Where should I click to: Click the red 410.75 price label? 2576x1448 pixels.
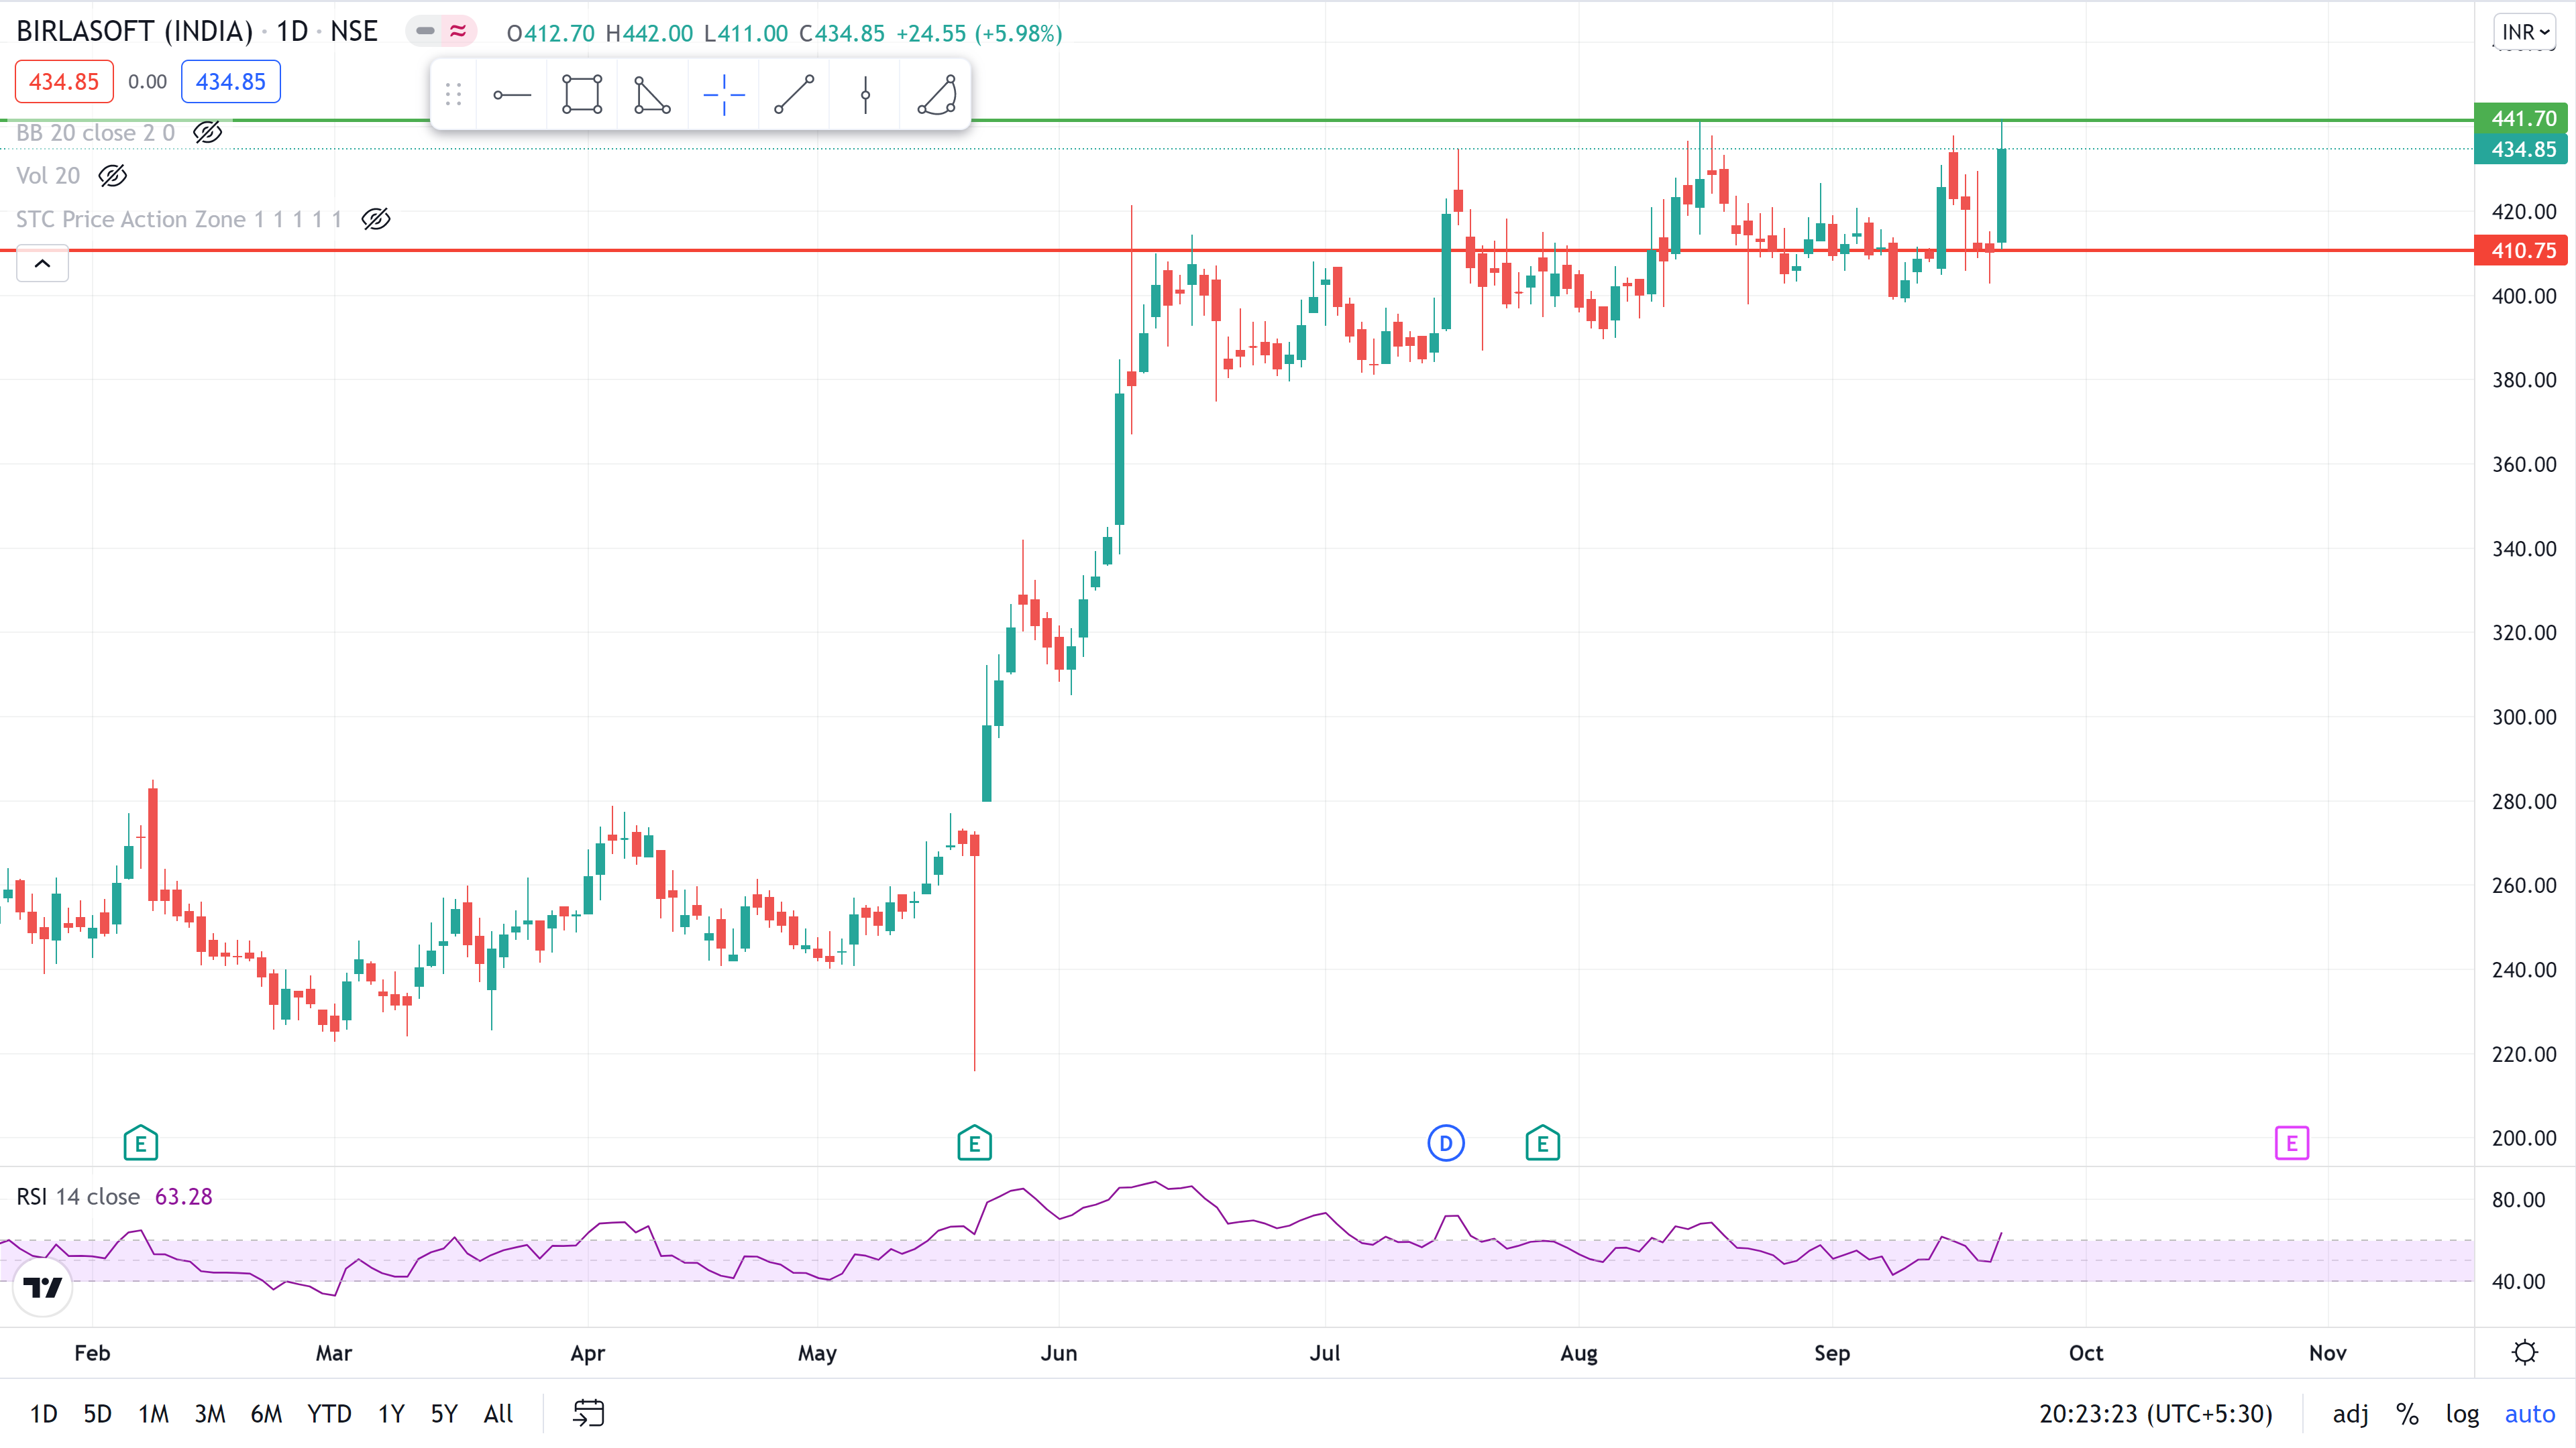[x=2522, y=250]
